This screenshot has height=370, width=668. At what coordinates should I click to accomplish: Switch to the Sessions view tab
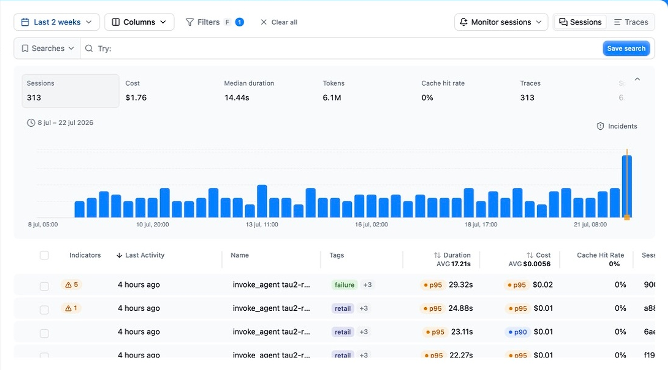point(580,22)
